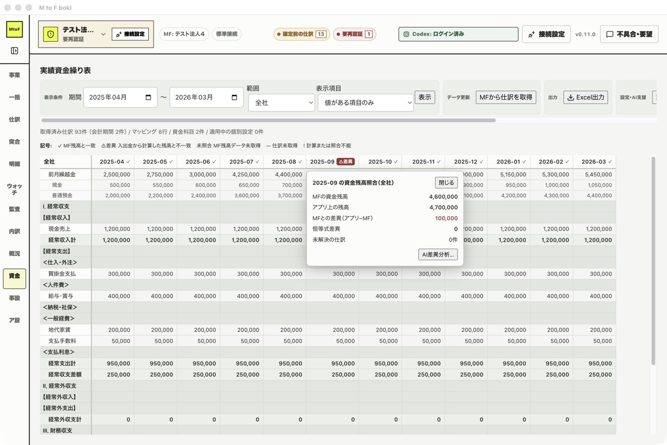Click the 経常収支差額 row label
The width and height of the screenshot is (667, 445).
tap(65, 374)
